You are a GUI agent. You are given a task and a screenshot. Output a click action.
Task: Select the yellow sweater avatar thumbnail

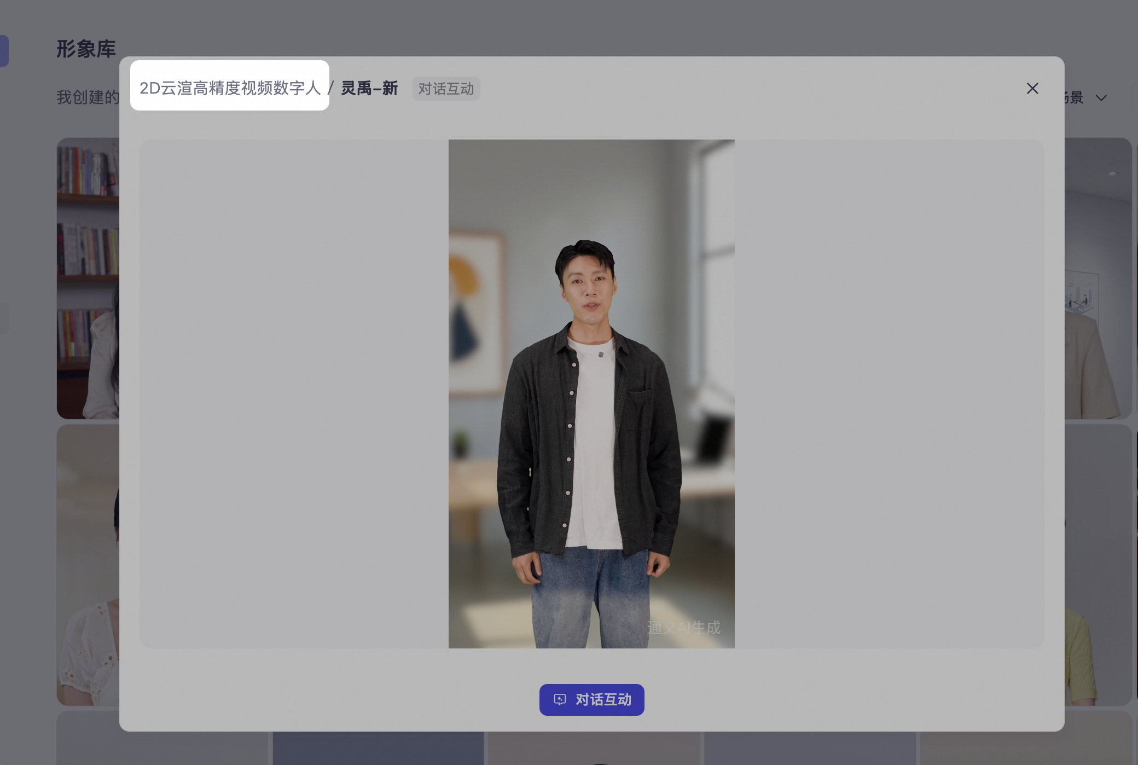1098,565
